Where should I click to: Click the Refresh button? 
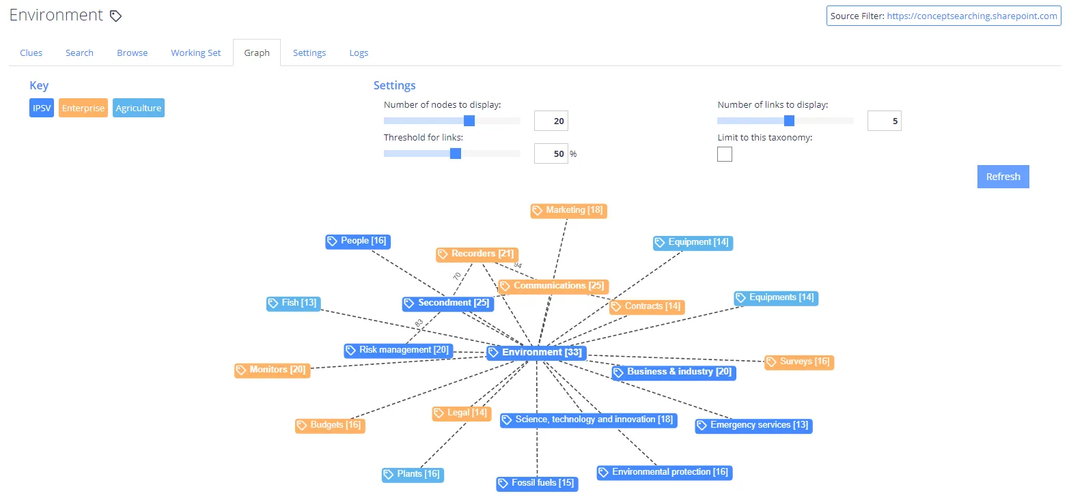(x=1003, y=177)
